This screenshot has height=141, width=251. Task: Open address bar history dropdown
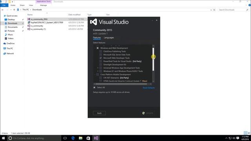(x=211, y=10)
